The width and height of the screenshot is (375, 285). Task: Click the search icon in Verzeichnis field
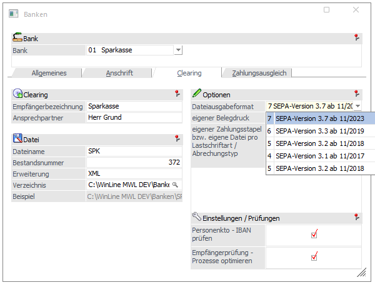pyautogui.click(x=176, y=185)
